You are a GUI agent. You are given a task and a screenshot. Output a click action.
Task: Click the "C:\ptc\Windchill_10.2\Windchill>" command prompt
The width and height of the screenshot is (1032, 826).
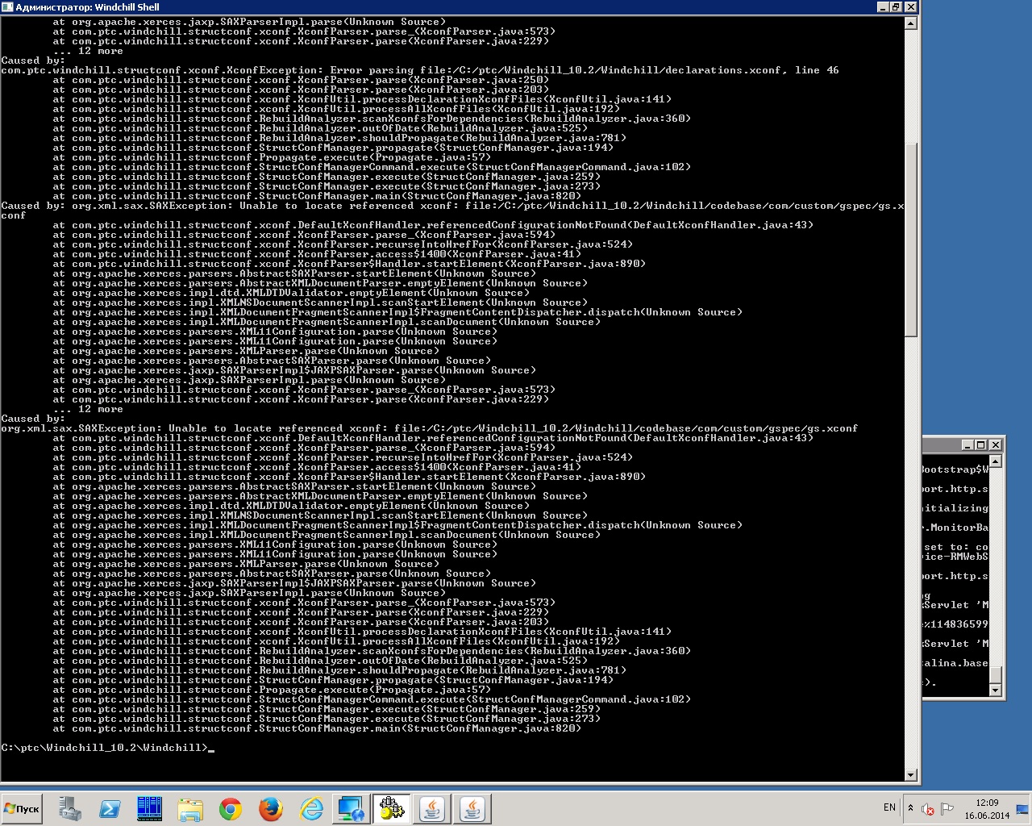104,748
